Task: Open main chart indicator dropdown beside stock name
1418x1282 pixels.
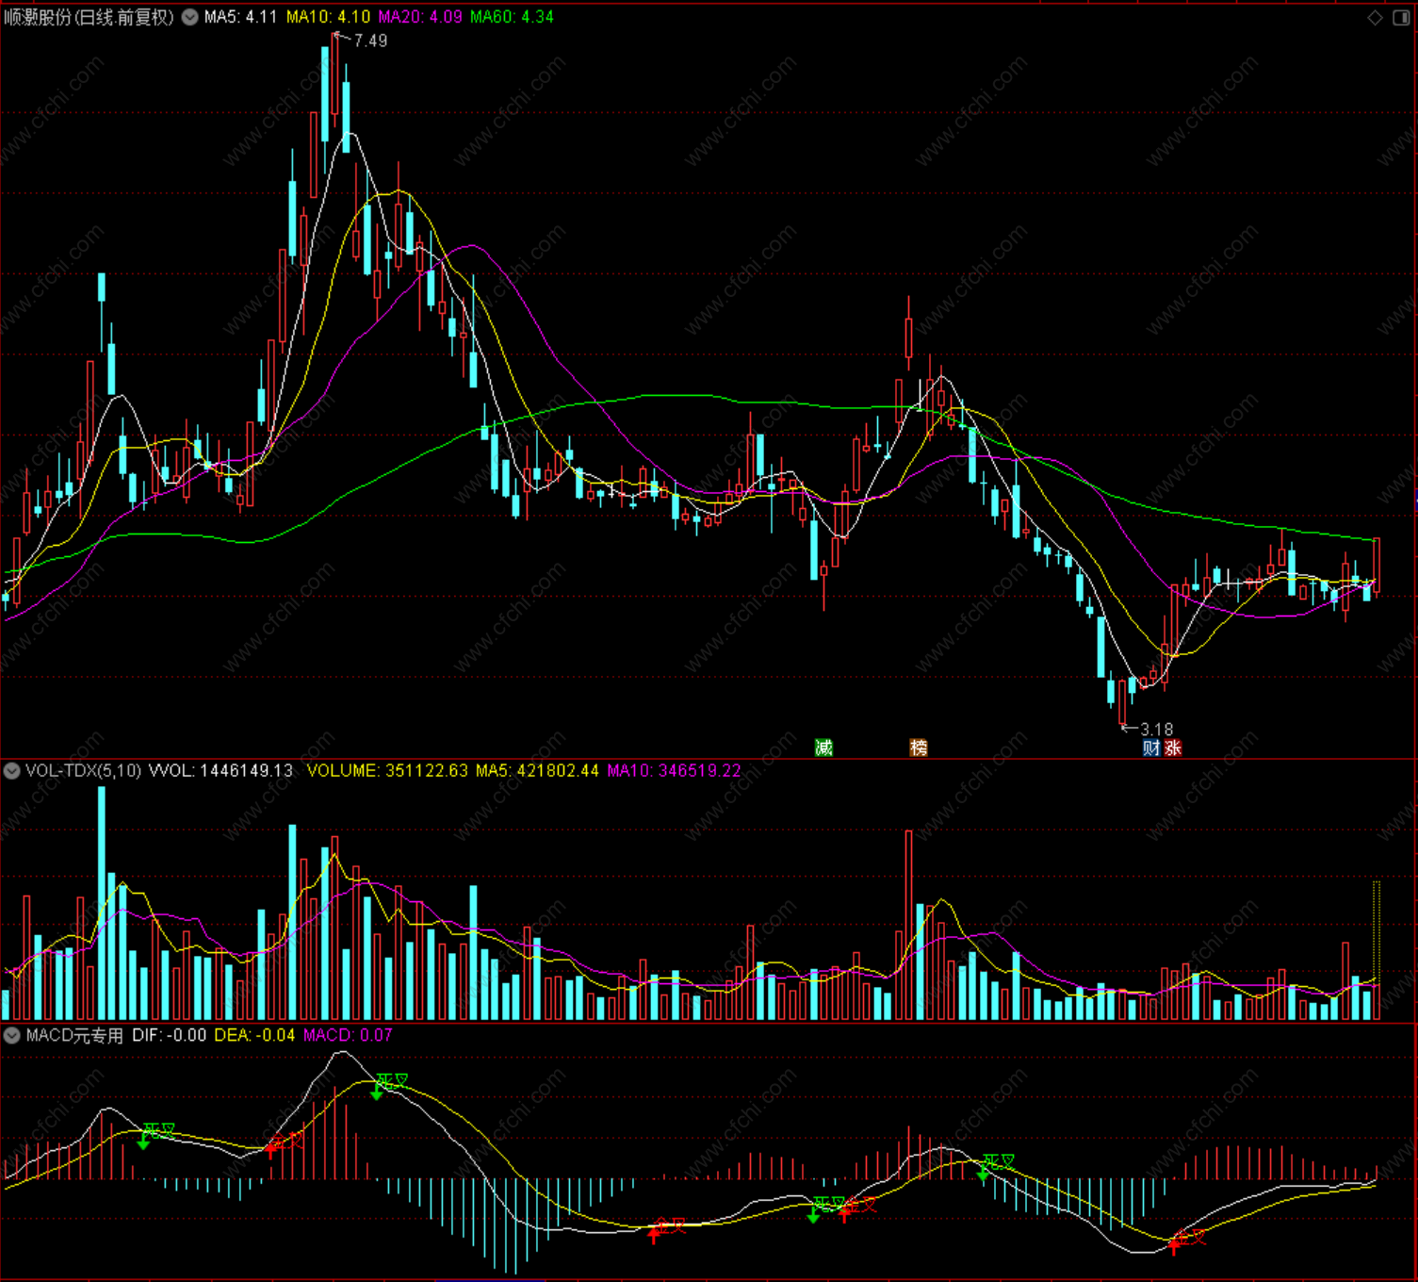Action: point(189,17)
